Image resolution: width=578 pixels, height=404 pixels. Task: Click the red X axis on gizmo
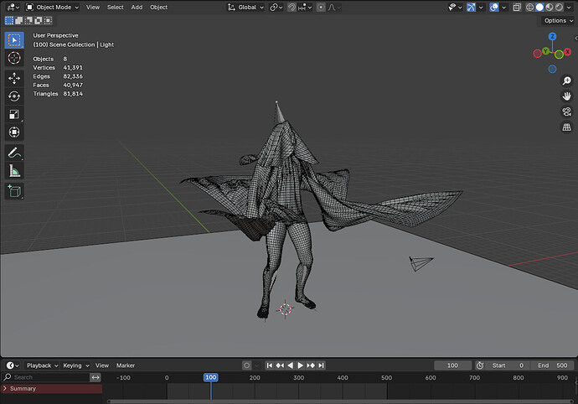tap(568, 52)
